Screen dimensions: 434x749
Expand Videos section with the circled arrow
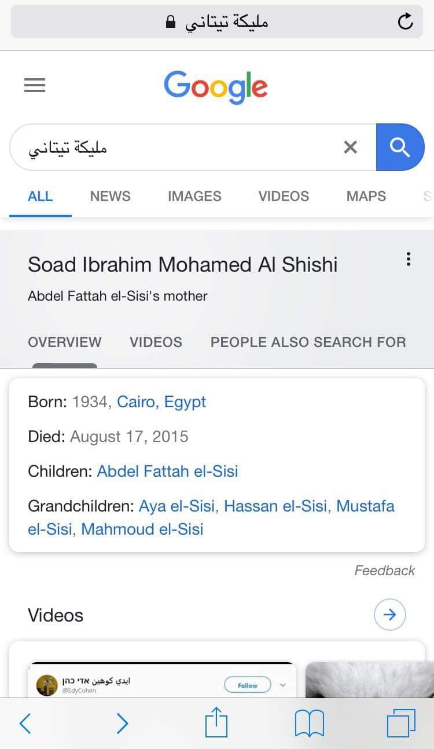[390, 615]
